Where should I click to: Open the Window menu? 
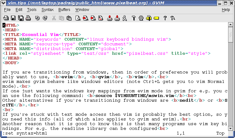click(x=82, y=10)
